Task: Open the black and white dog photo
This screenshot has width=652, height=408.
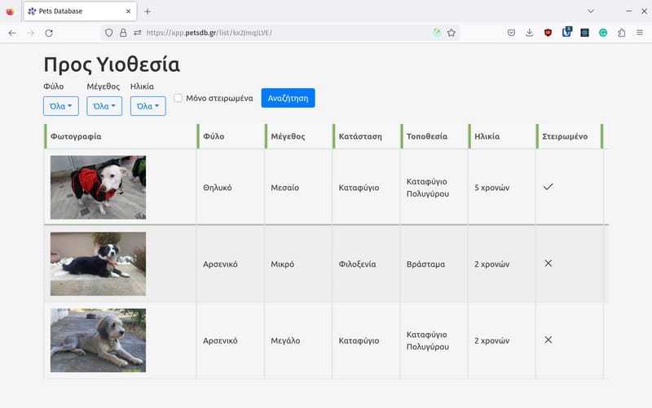Action: click(98, 264)
